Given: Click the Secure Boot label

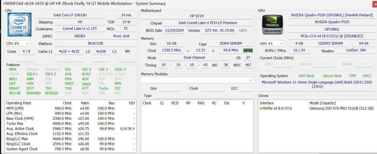Looking at the screenshot, I should pos(332,76).
